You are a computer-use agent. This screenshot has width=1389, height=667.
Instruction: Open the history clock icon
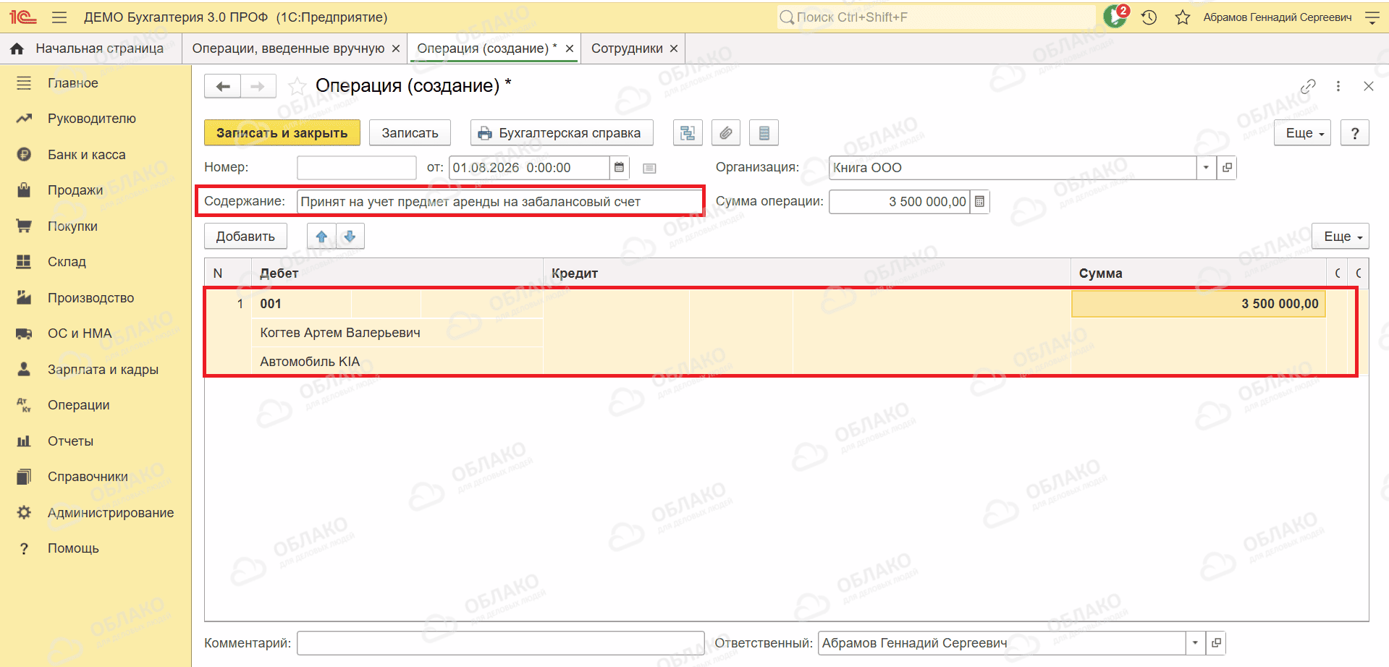point(1149,17)
